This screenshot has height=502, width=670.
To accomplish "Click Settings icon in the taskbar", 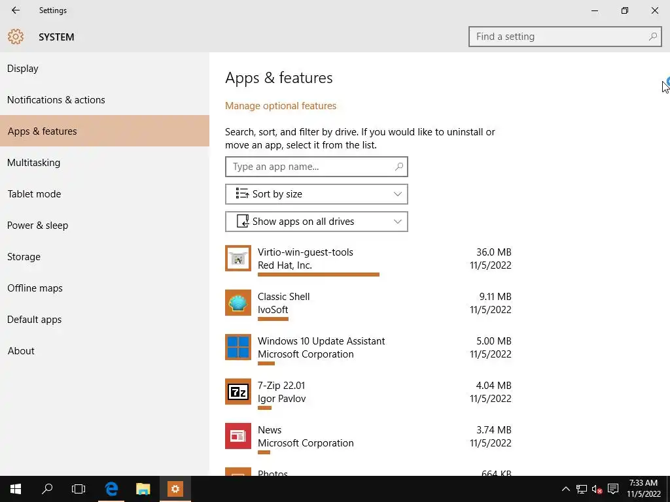I will tap(175, 489).
